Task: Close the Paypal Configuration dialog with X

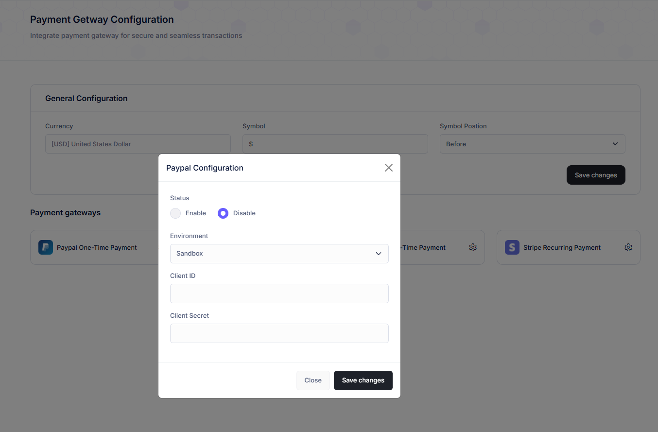Action: point(388,168)
